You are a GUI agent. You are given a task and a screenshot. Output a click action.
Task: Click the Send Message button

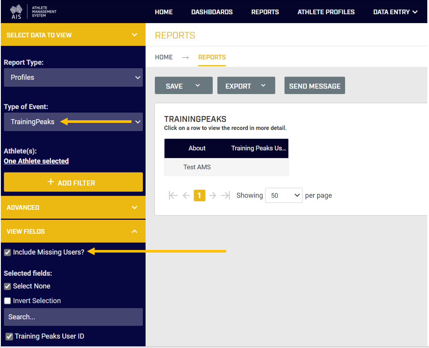[x=315, y=86]
